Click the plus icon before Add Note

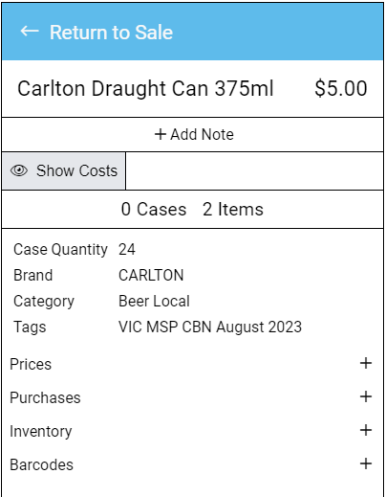click(x=161, y=134)
